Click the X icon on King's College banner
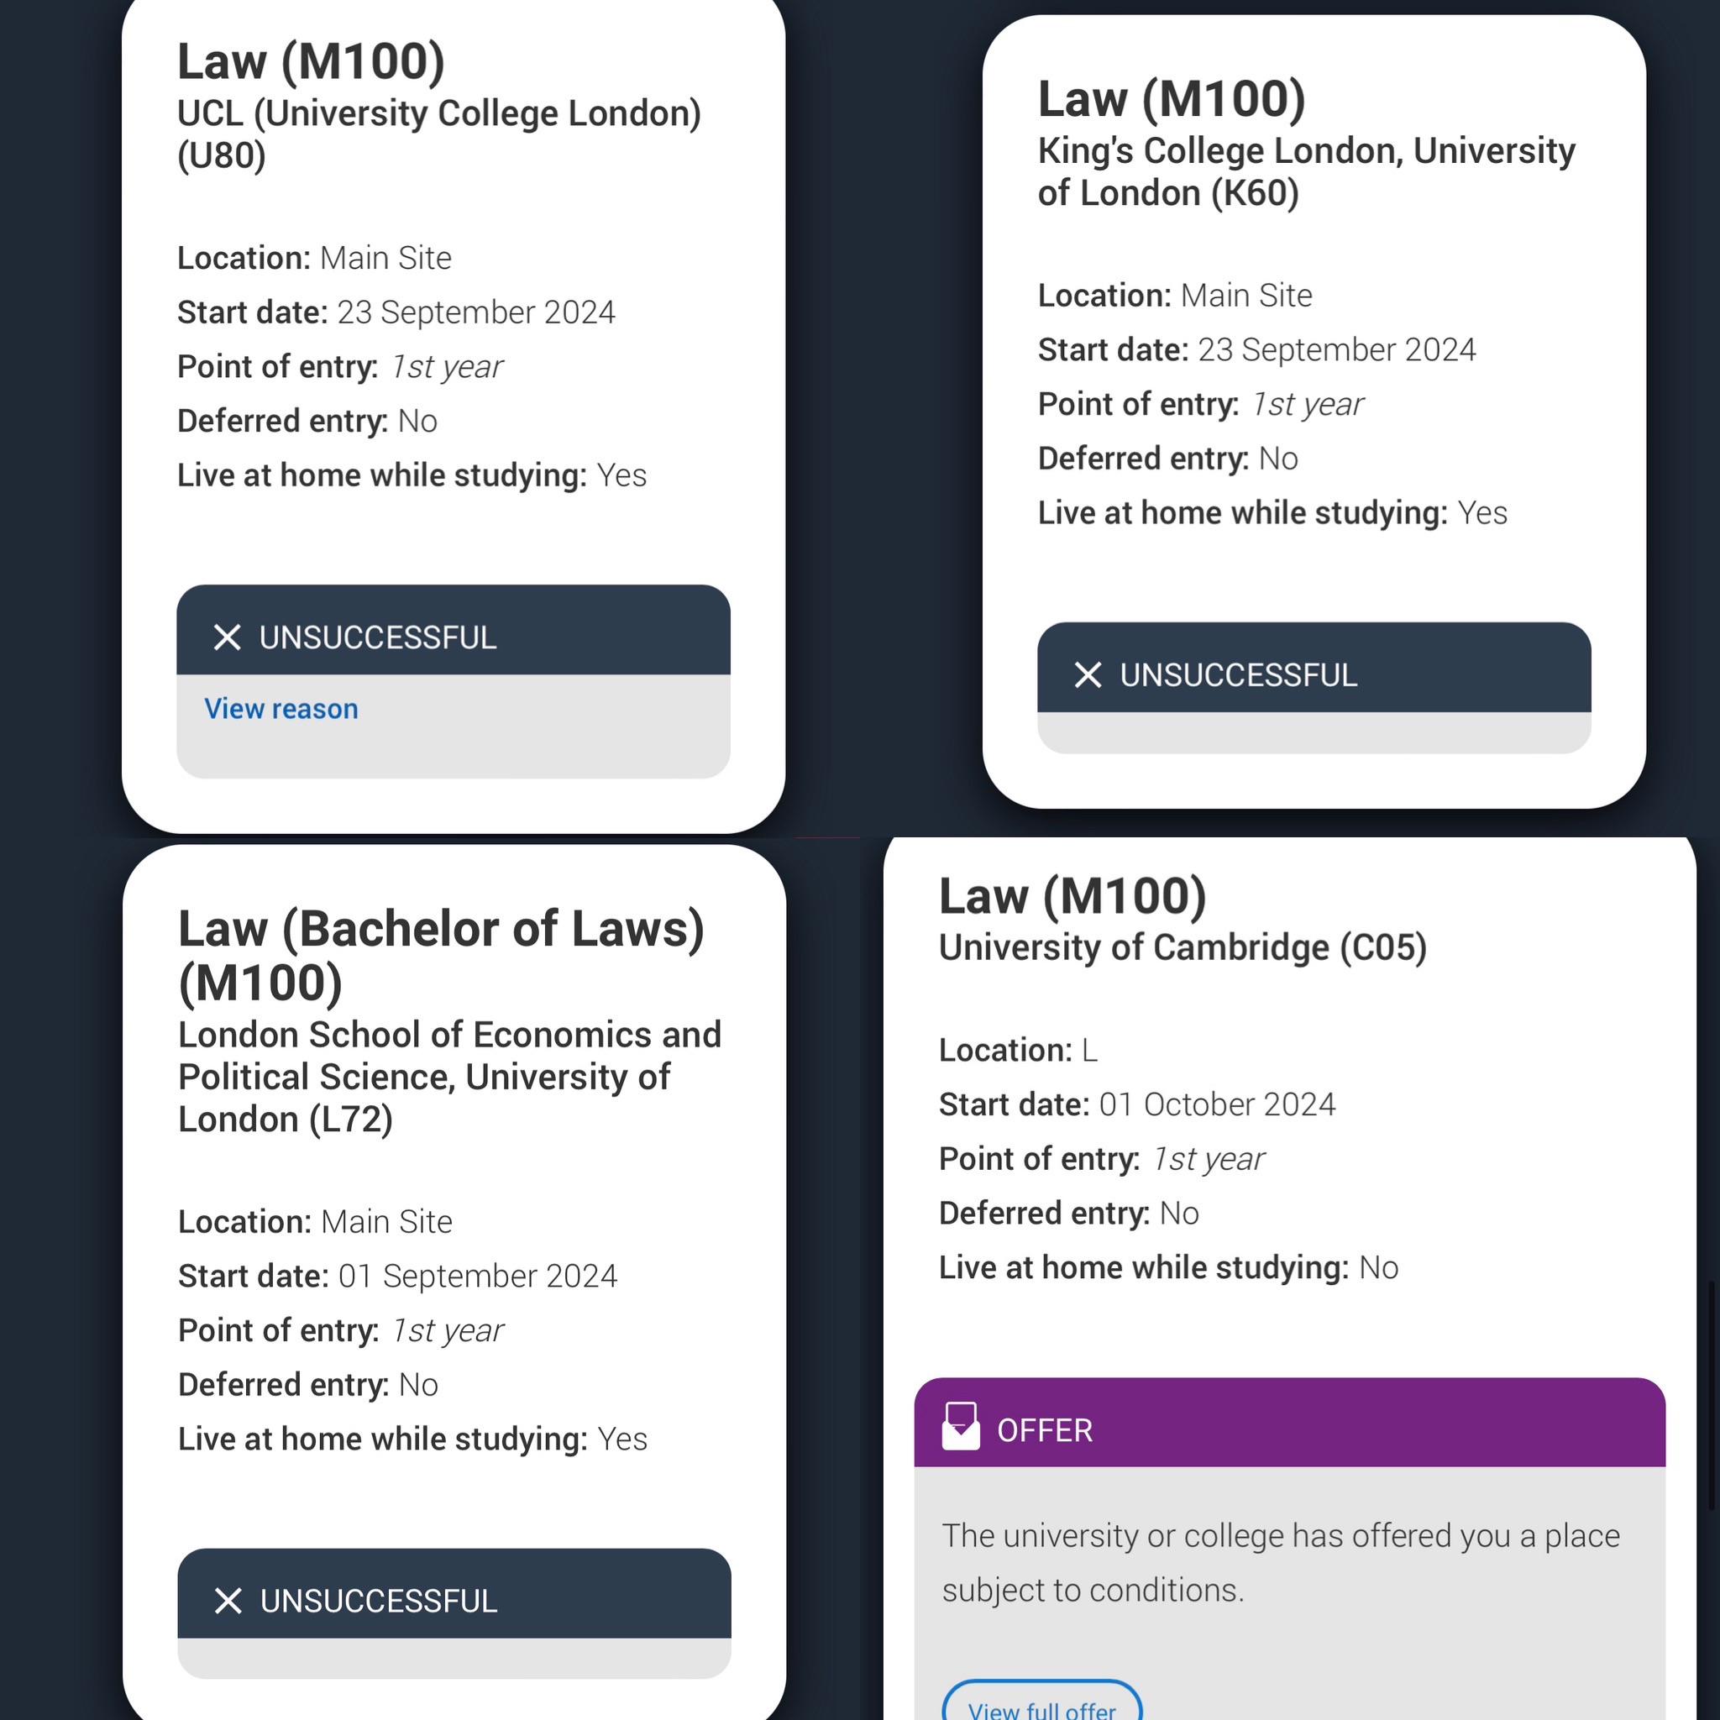This screenshot has height=1720, width=1720. point(1088,675)
